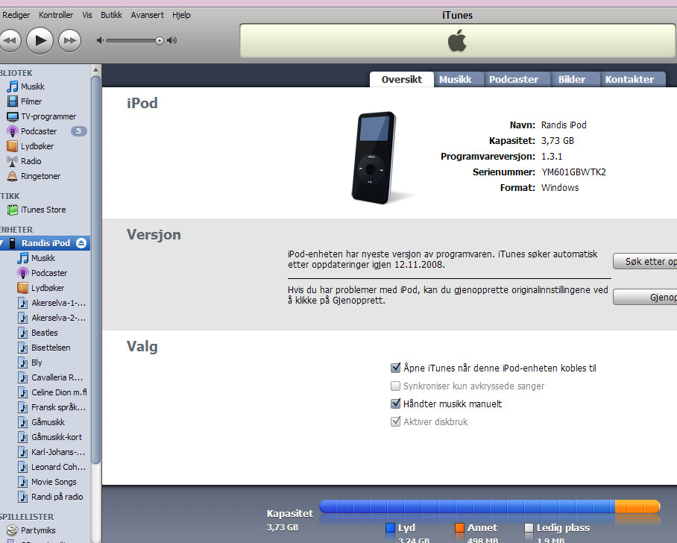This screenshot has height=543, width=677.
Task: Click the Fransk språk playlist icon
Action: [x=23, y=407]
